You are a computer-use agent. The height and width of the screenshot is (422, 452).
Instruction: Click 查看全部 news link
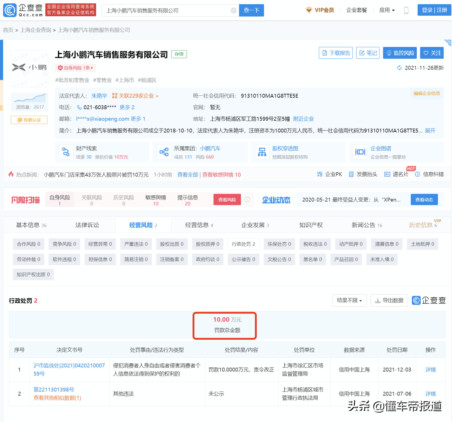[188, 175]
